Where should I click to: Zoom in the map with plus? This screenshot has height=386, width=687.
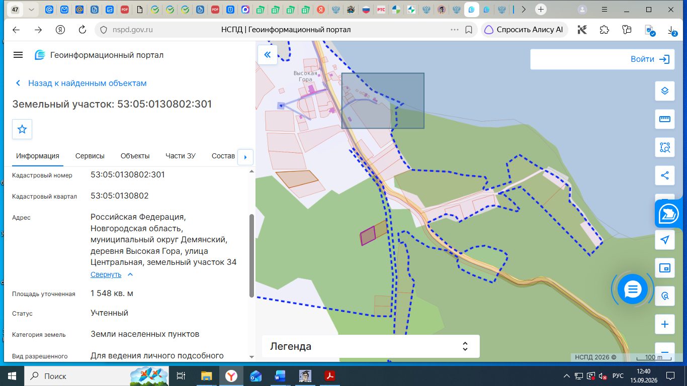coord(664,324)
